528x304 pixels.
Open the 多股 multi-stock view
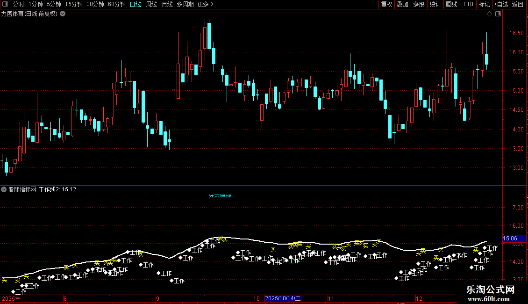[419, 4]
